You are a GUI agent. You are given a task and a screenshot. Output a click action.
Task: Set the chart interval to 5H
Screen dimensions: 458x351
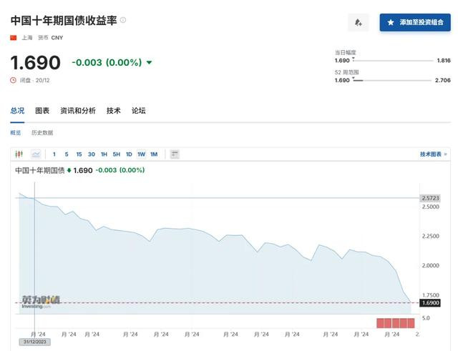[116, 154]
